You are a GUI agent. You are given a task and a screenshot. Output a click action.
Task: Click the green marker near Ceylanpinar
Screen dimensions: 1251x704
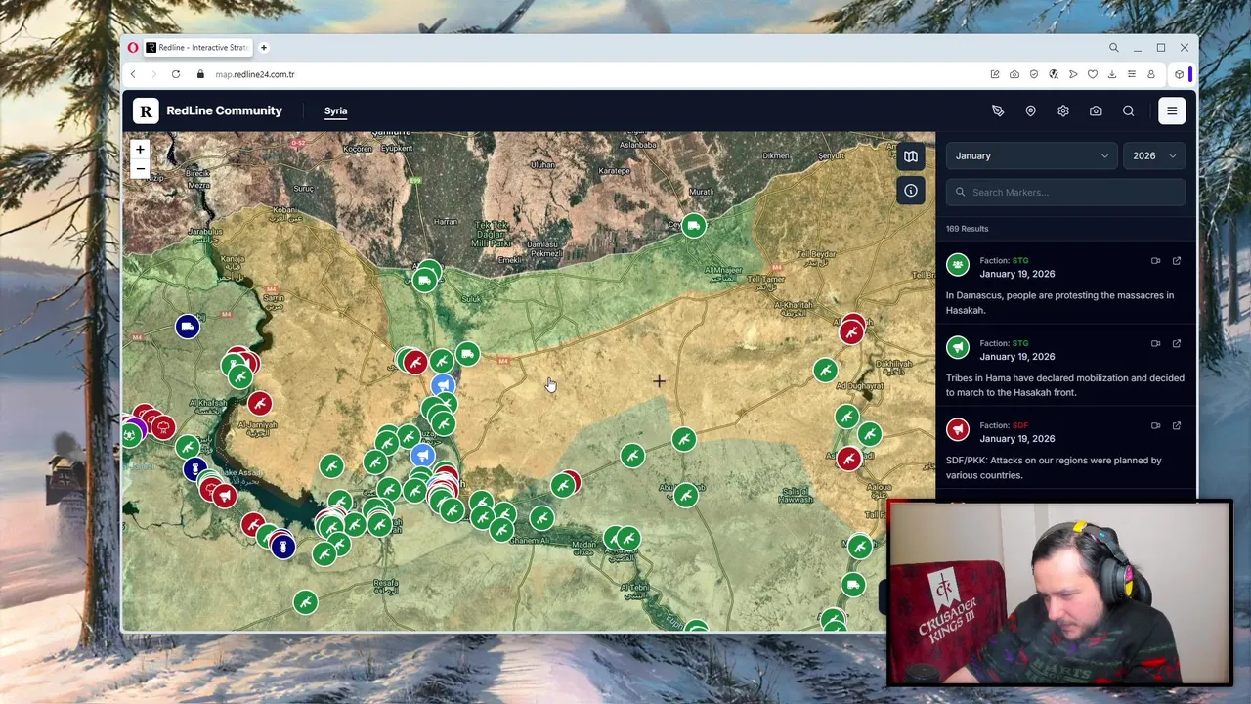[693, 226]
